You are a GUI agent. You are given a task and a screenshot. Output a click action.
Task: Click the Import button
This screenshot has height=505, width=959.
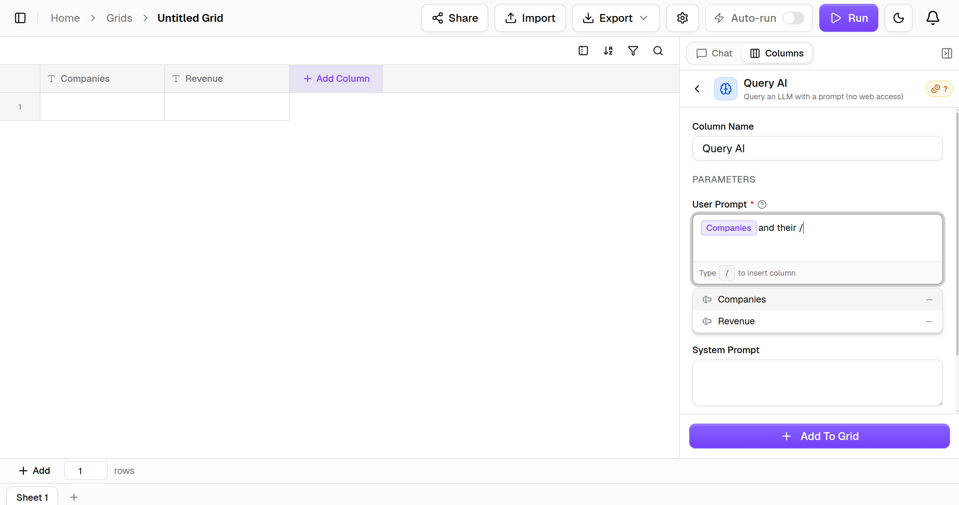[530, 18]
